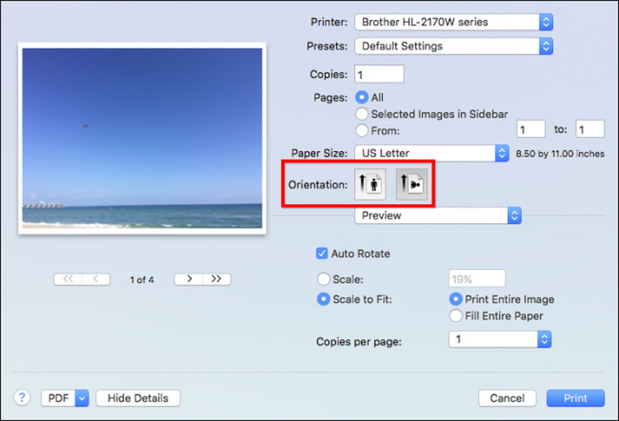Jump to last page double-right arrow
Screen dimensions: 619x421
coord(216,279)
